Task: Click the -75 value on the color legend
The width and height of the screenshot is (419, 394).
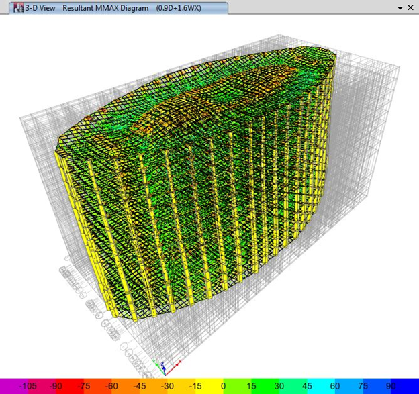Action: point(84,386)
